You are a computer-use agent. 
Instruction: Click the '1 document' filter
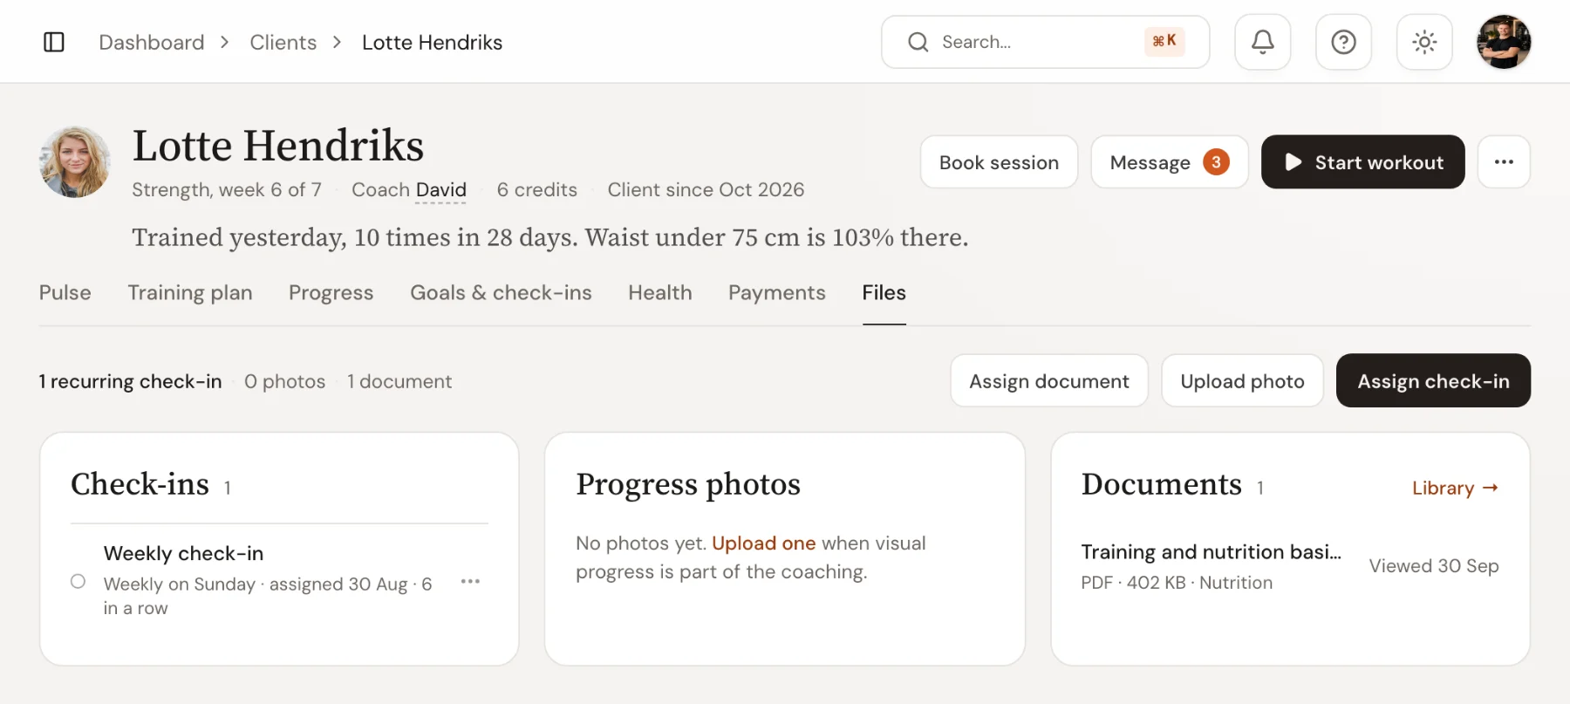399,381
